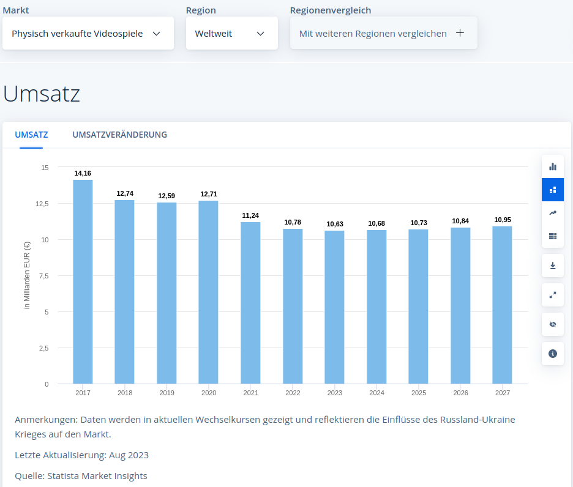
Task: Click the 2019 bar in chart
Action: pos(167,293)
